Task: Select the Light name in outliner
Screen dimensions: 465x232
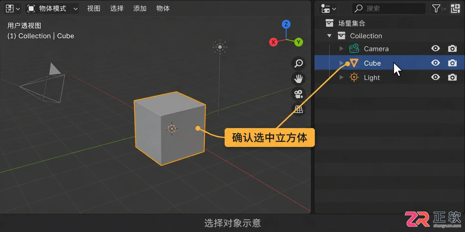Action: (x=372, y=78)
